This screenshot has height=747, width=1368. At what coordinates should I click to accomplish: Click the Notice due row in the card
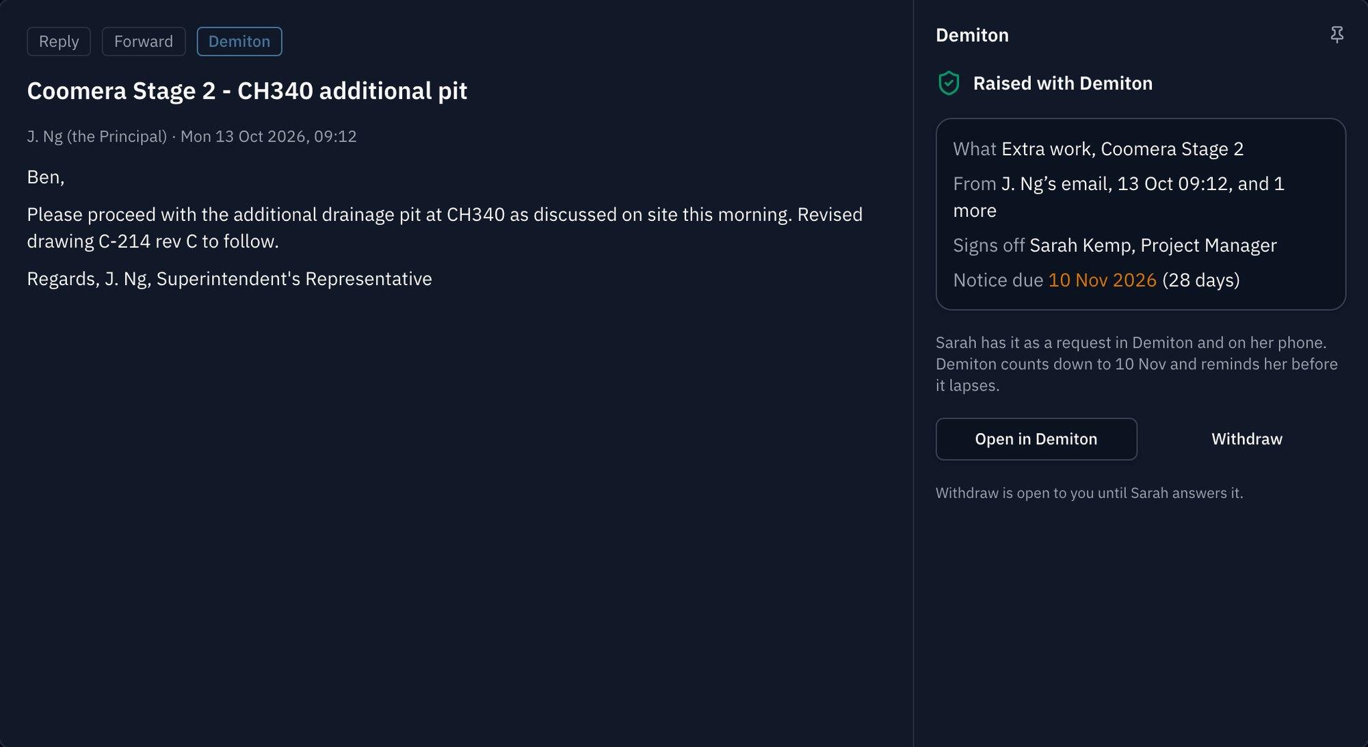(x=1096, y=280)
